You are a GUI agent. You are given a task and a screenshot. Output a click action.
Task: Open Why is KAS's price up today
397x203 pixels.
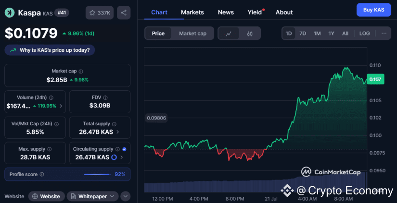50,50
